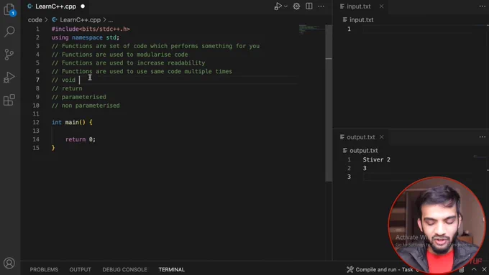Select the LearnC++.cpp tab
Viewport: 489px width, 275px height.
coord(55,6)
